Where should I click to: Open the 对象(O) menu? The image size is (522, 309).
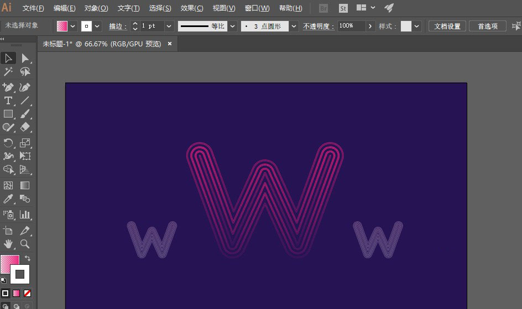[96, 8]
